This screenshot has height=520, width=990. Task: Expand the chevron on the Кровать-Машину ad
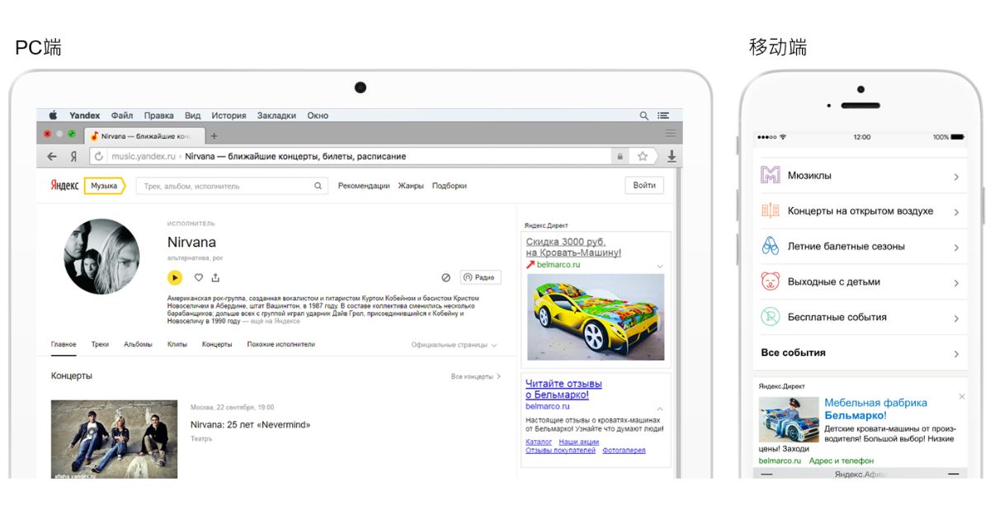[x=660, y=267]
